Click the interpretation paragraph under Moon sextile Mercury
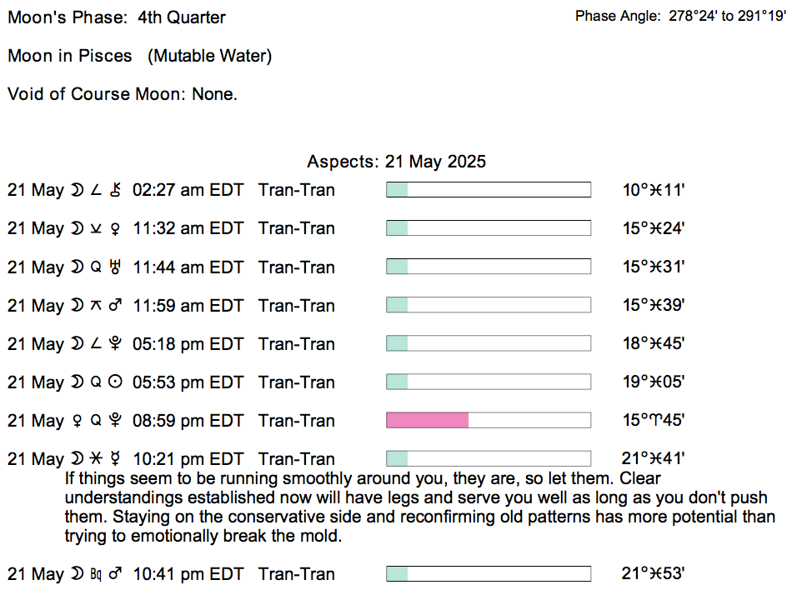 click(417, 507)
